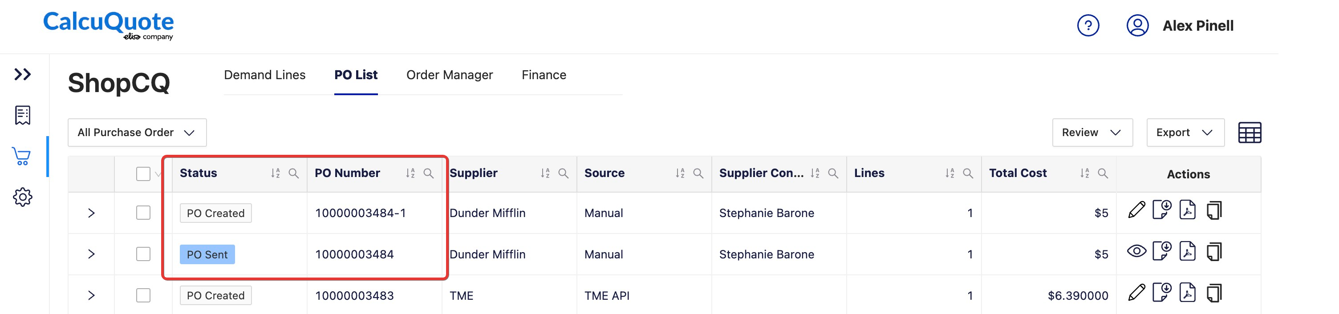Screen dimensions: 1339x314
Task: Expand the row for PO 10000003484
Action: pos(92,254)
